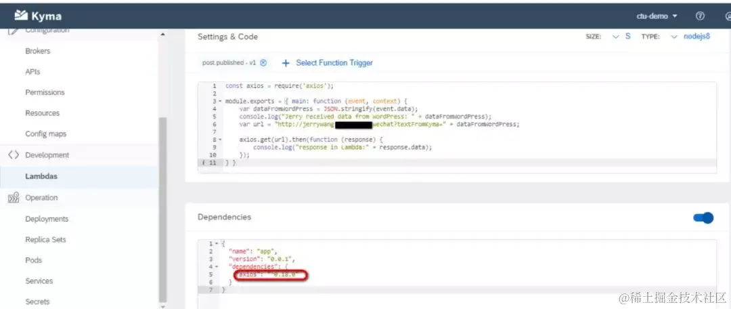The height and width of the screenshot is (309, 731).
Task: Click sidebar scrollbar up arrow
Action: [162, 35]
